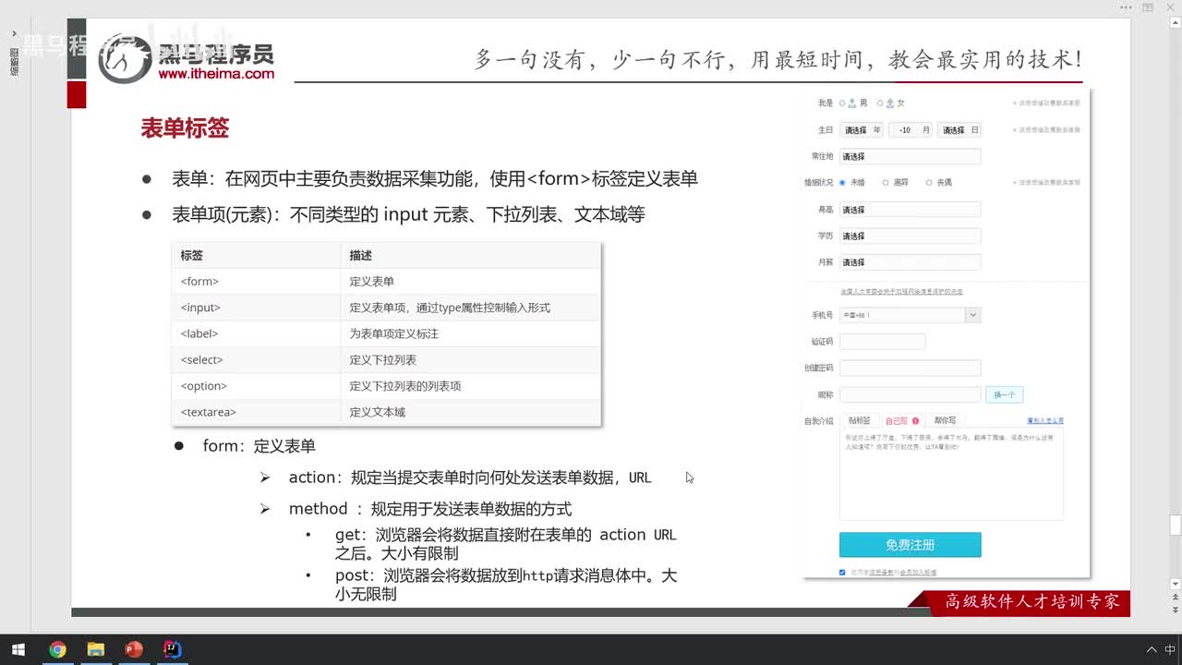Open the 身高 dropdown
The height and width of the screenshot is (665, 1182).
click(x=911, y=210)
